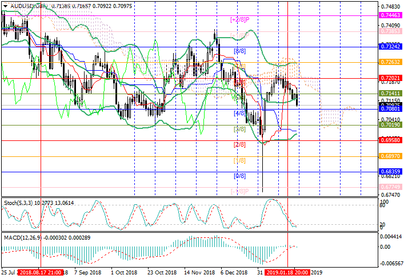Viewport: 404px width, 279px height.
Task: Click the [0/8] Murrey level label
Action: [240, 176]
